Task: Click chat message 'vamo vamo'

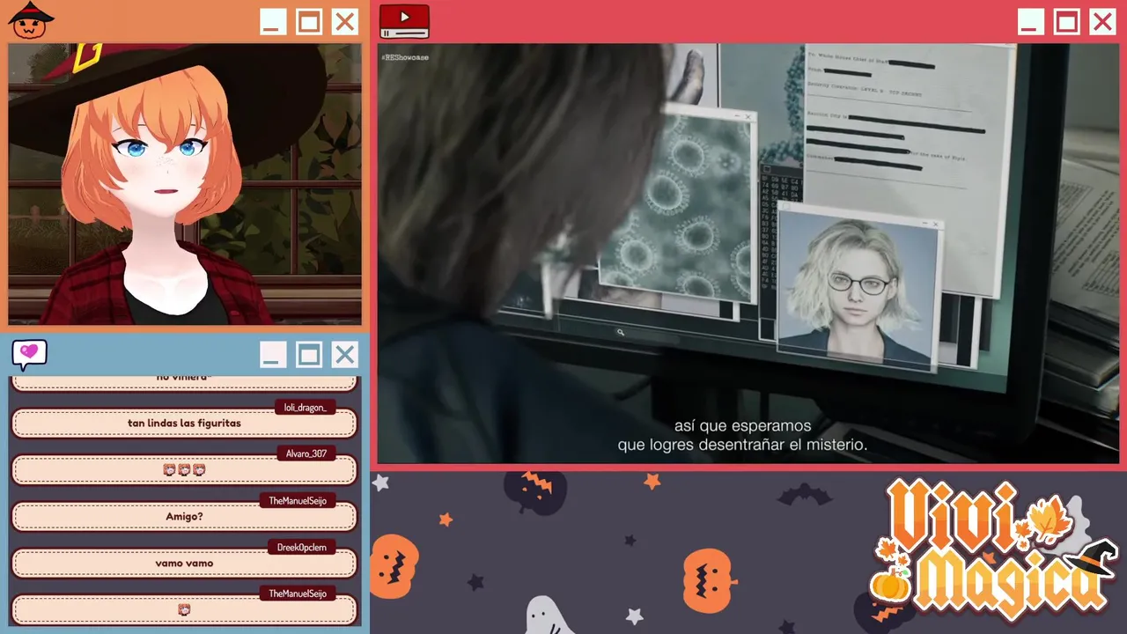Action: (184, 564)
